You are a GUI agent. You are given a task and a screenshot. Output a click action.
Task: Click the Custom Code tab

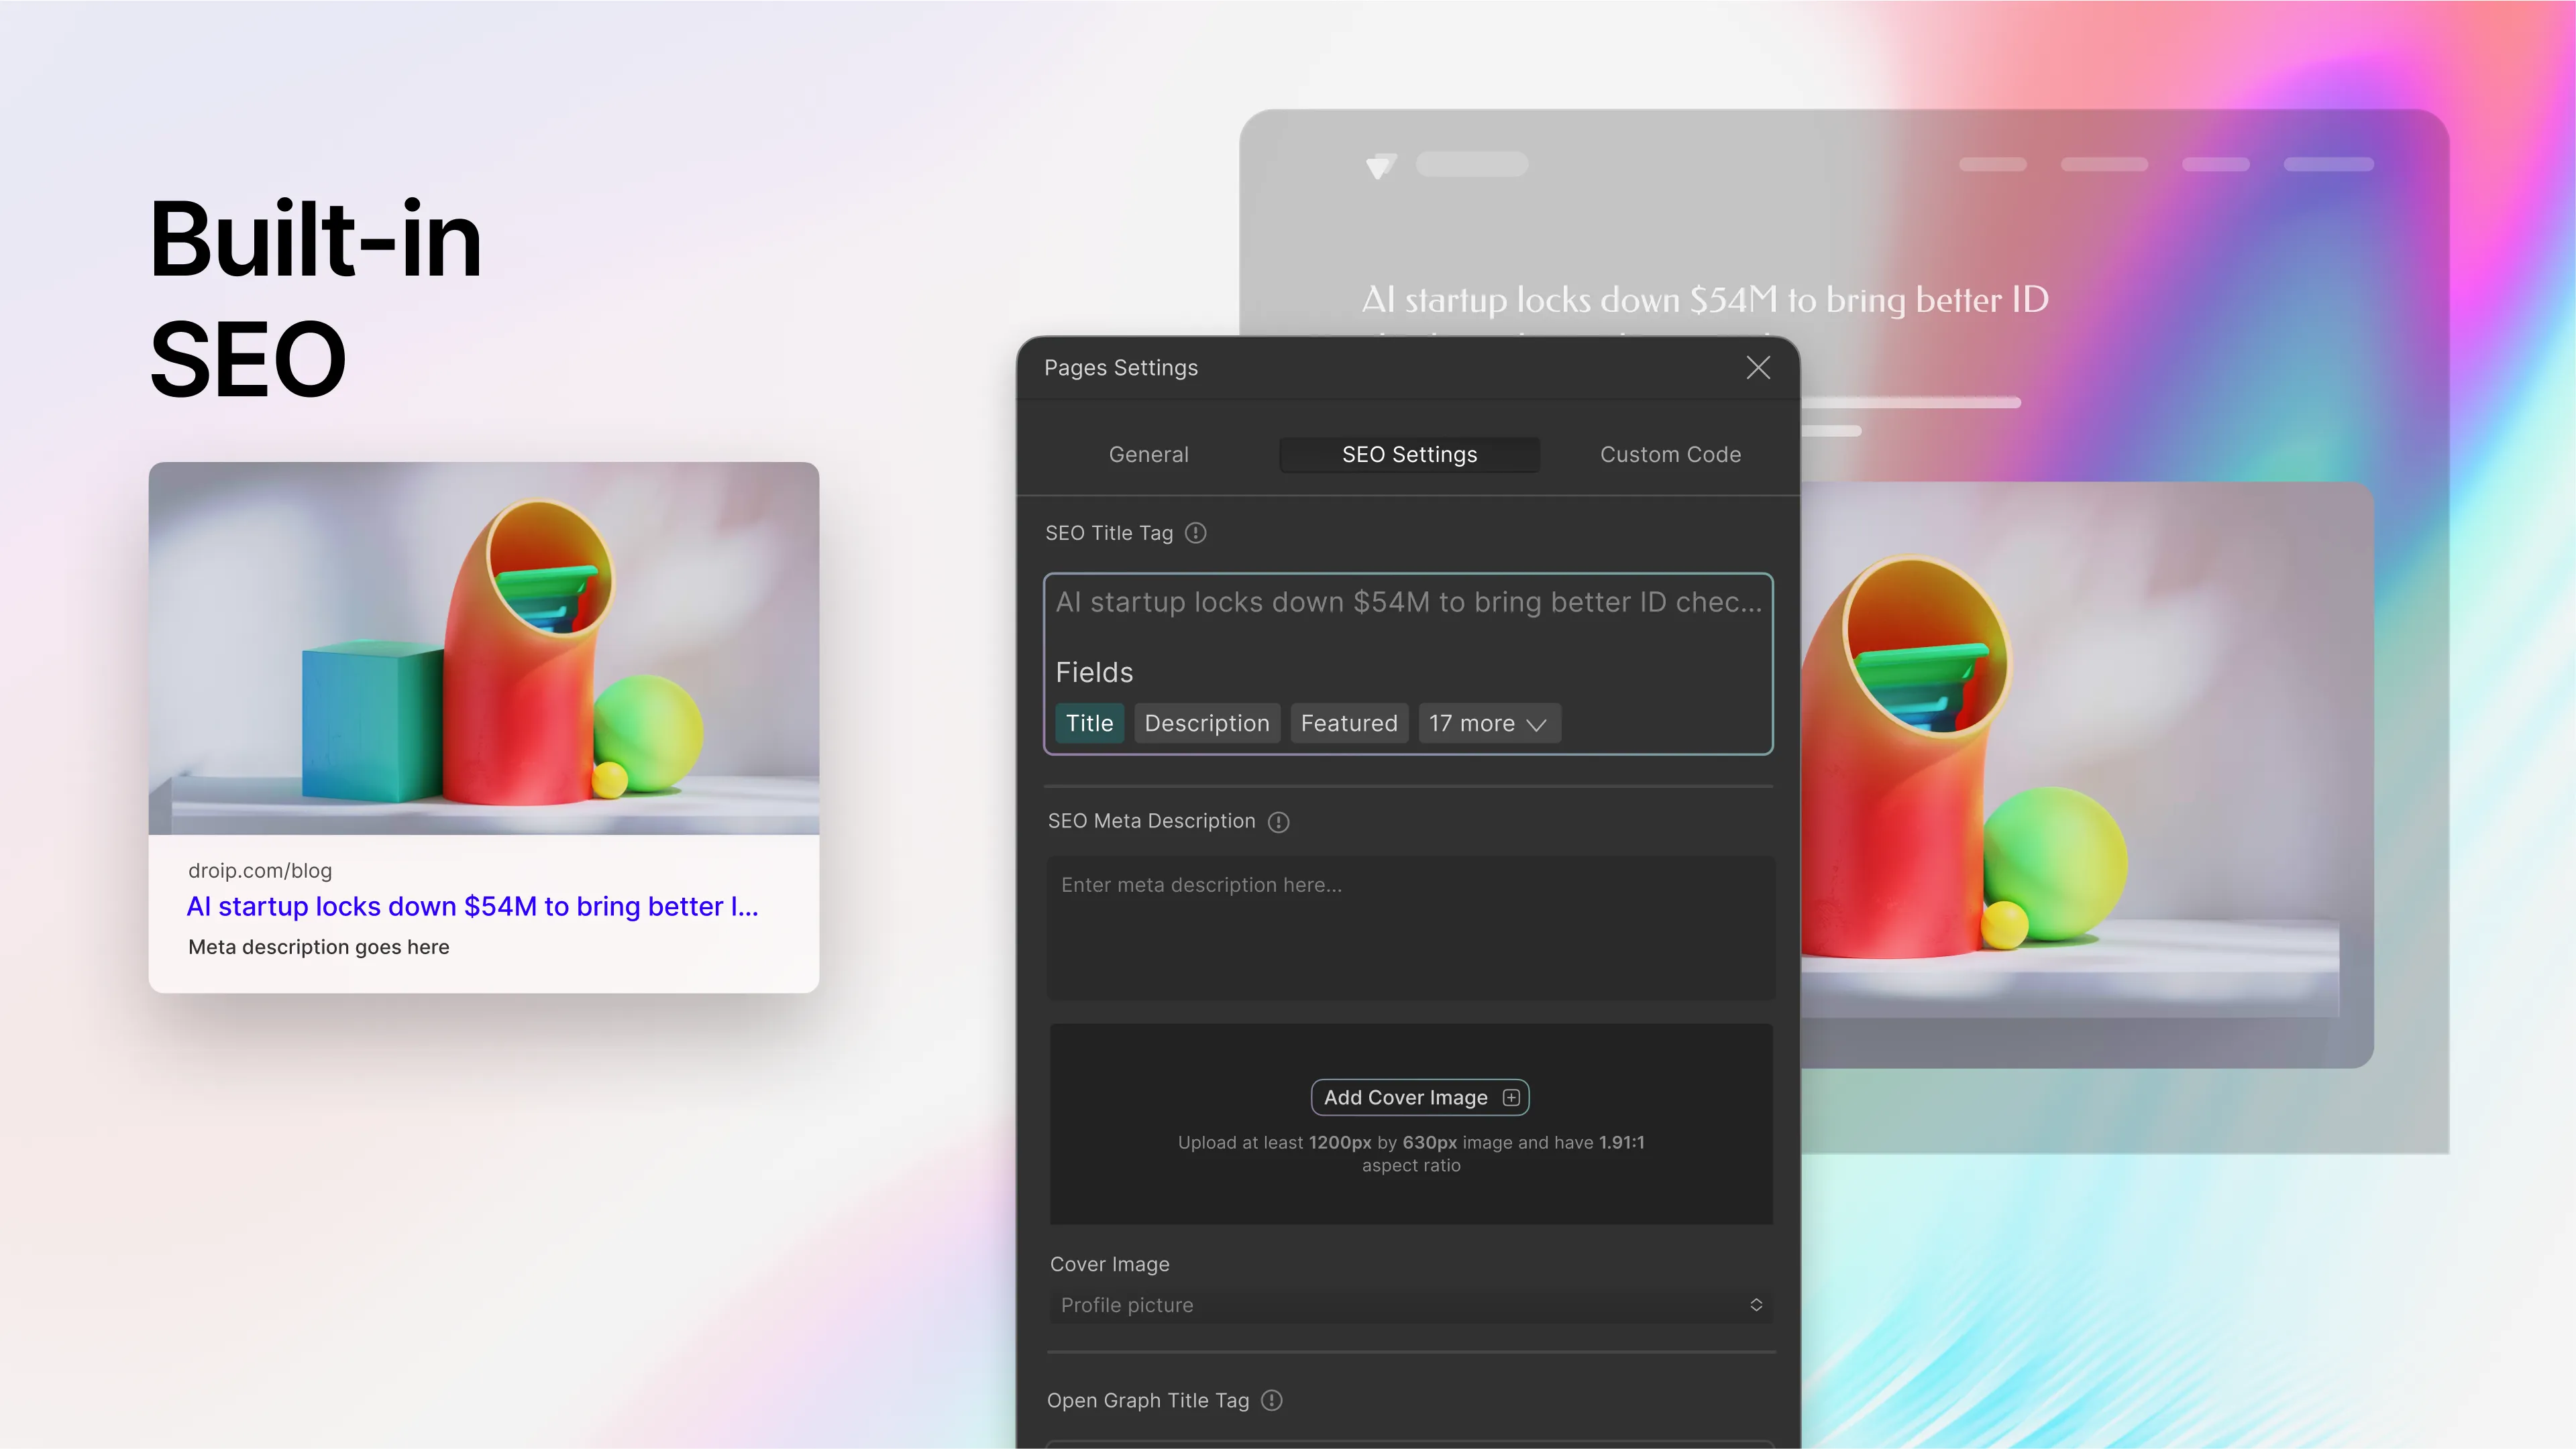tap(1670, 455)
